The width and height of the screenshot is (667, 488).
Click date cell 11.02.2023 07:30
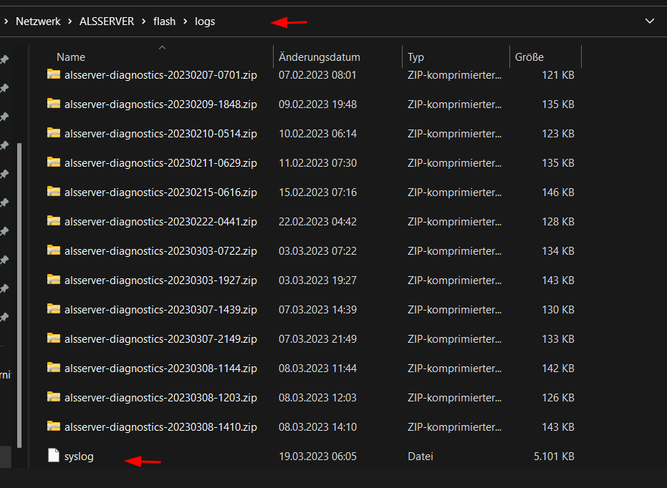pyautogui.click(x=318, y=162)
